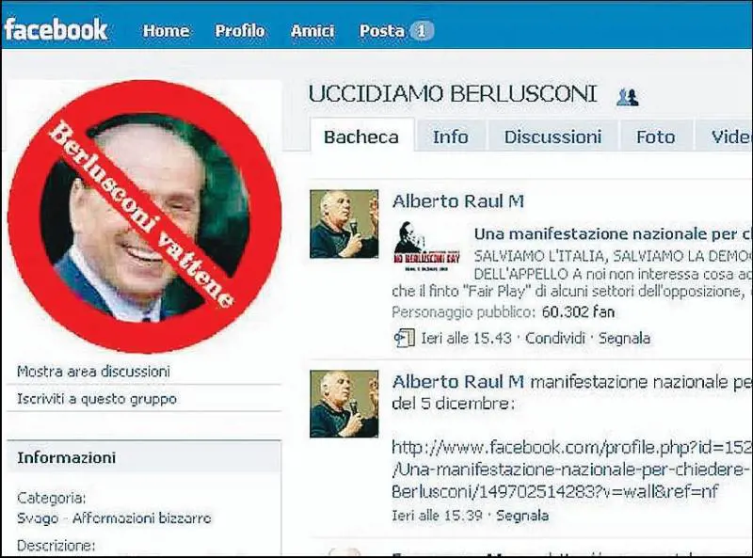Open Profilo in navigation bar
This screenshot has width=753, height=558.
pos(240,31)
